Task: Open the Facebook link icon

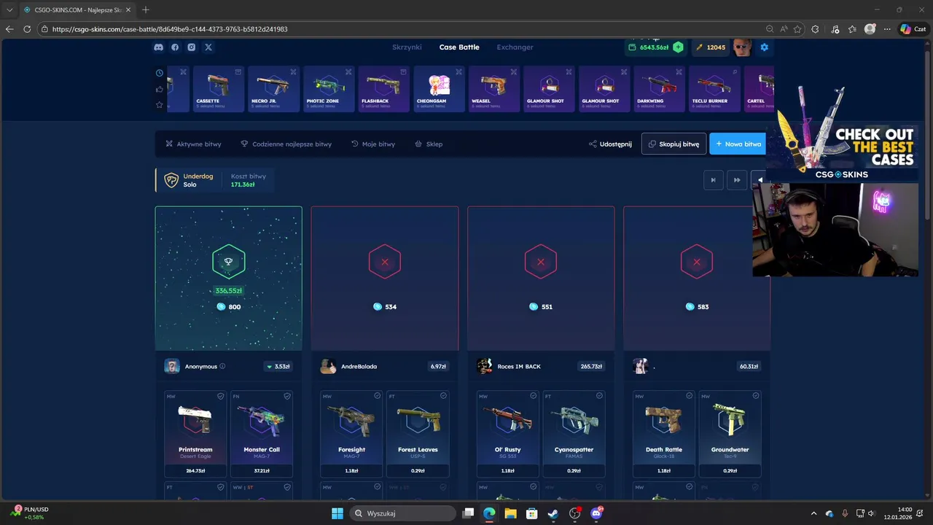Action: point(175,47)
